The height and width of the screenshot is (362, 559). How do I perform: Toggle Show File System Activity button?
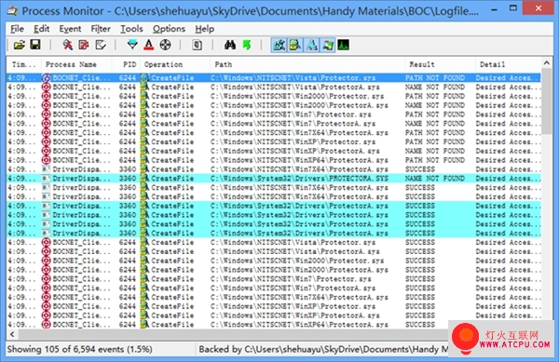(x=294, y=46)
